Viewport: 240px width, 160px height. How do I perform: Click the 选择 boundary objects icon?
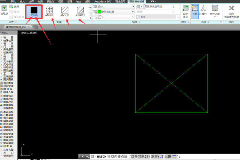(11, 6)
